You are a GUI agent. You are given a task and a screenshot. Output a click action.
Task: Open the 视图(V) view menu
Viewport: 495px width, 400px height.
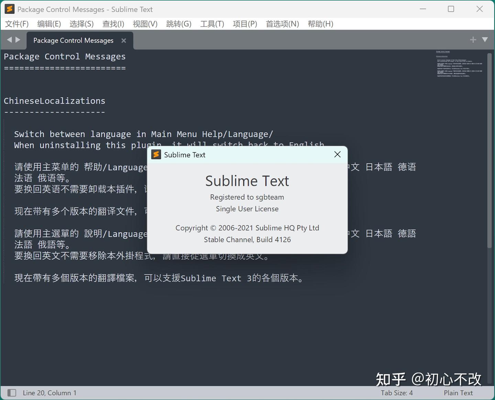point(145,24)
